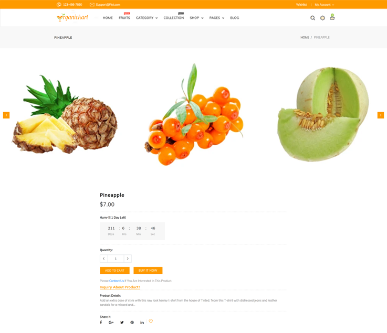Decrease quantity with left arrow
The image size is (387, 333).
(x=103, y=259)
